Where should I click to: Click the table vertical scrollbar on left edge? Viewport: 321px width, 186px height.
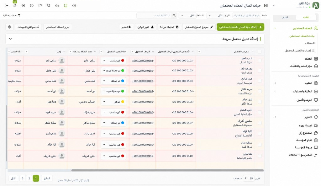click(7, 133)
